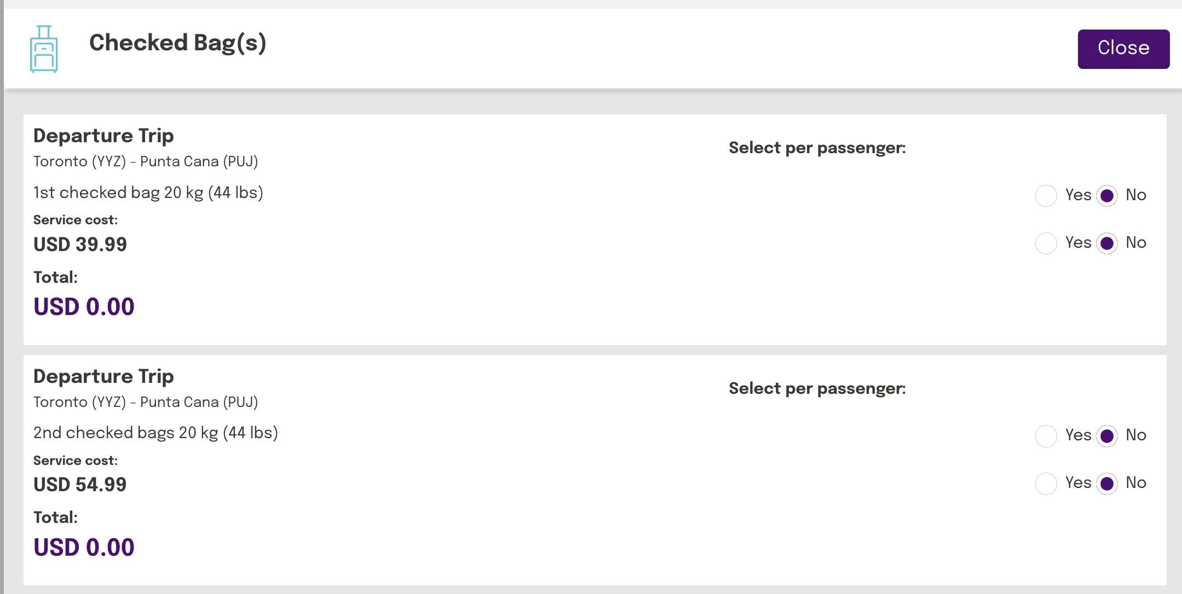Choose No for second passenger's 1st checked bag
This screenshot has height=594, width=1182.
[x=1106, y=243]
